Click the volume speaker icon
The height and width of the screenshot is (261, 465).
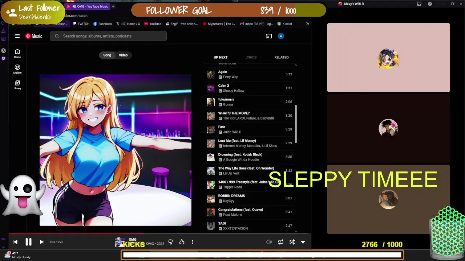pyautogui.click(x=269, y=242)
